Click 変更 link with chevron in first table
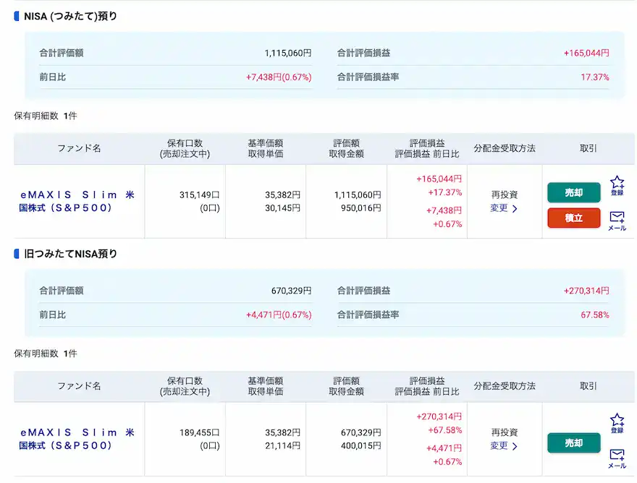 [504, 208]
